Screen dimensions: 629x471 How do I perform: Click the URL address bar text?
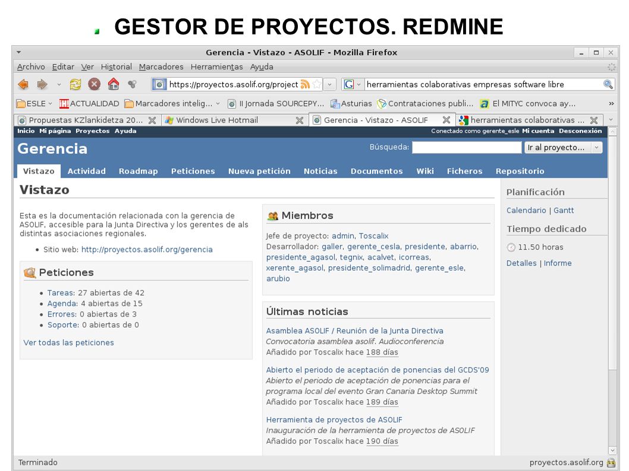pyautogui.click(x=234, y=84)
